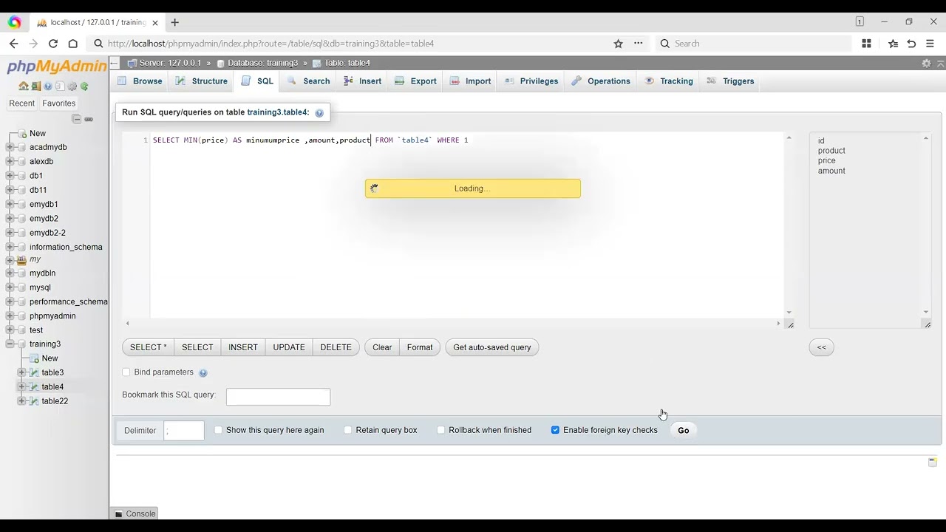Screen dimensions: 946x532
Task: Bookmark page with browser star icon
Action: 619,44
